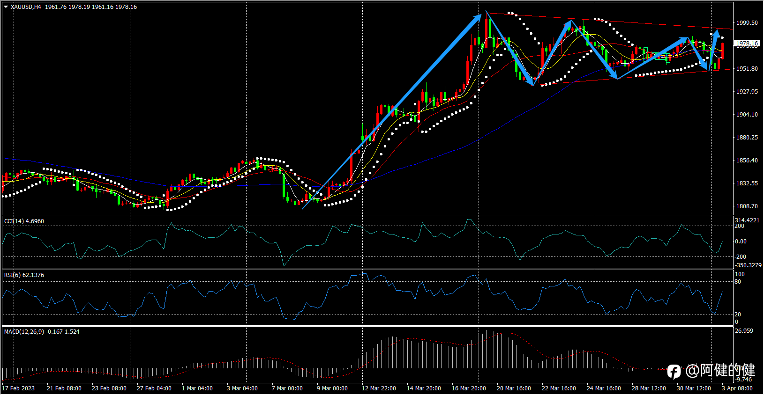
Task: Click the 314.4221 CCI scale value
Action: (x=747, y=220)
